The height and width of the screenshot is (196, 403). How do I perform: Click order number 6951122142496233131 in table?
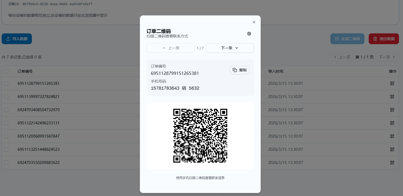tap(39, 123)
